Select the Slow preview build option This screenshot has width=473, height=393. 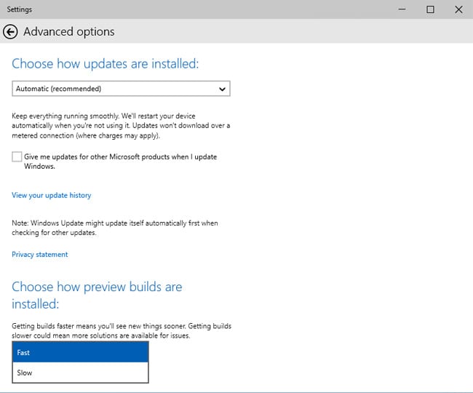click(80, 373)
